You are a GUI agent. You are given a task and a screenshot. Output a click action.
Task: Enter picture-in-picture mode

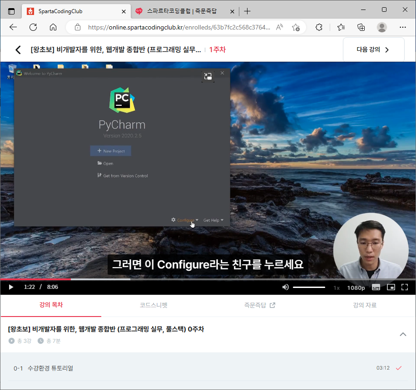391,287
